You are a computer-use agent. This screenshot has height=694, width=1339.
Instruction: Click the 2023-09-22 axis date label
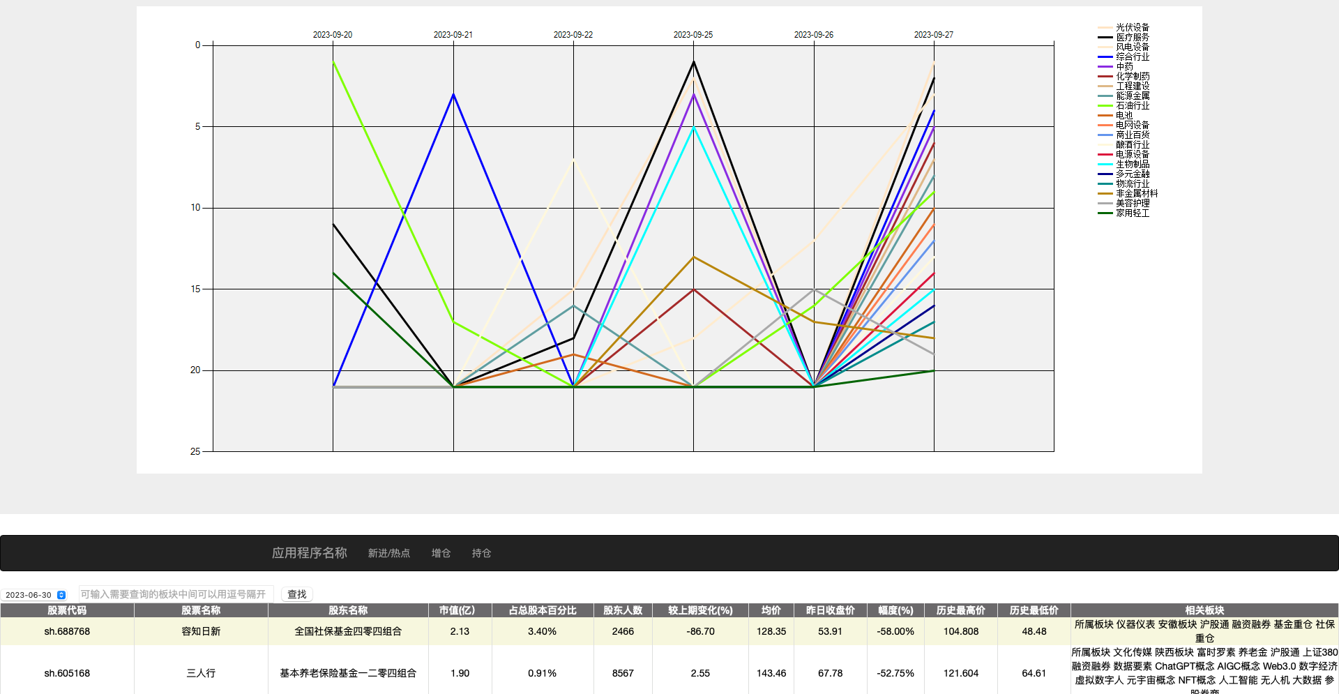coord(573,35)
